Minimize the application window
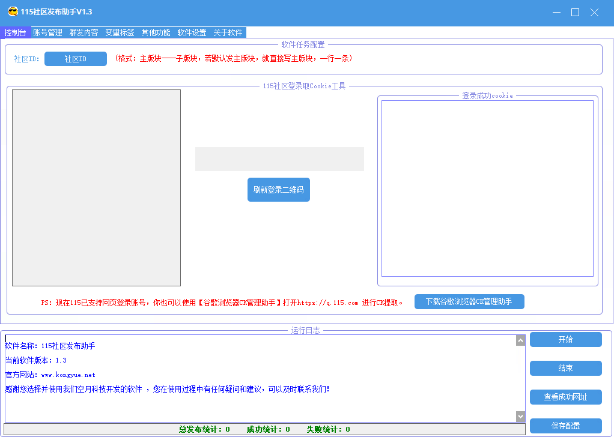This screenshot has width=614, height=437. click(556, 12)
